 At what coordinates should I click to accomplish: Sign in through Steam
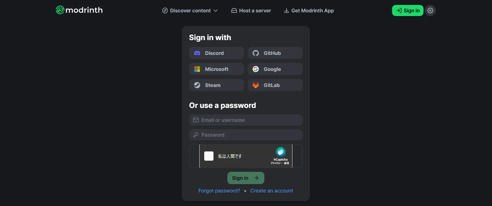(x=216, y=85)
